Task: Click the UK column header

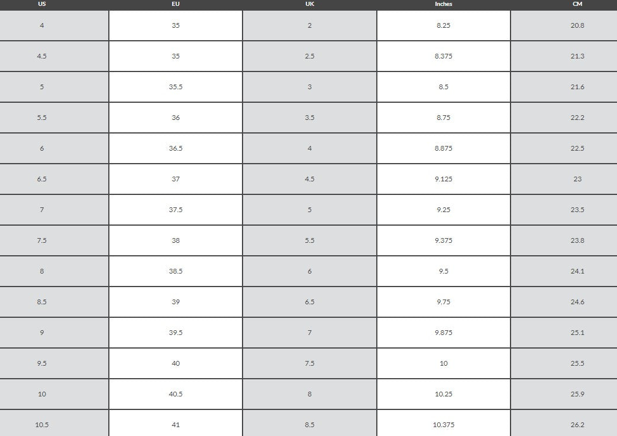Action: click(x=309, y=4)
